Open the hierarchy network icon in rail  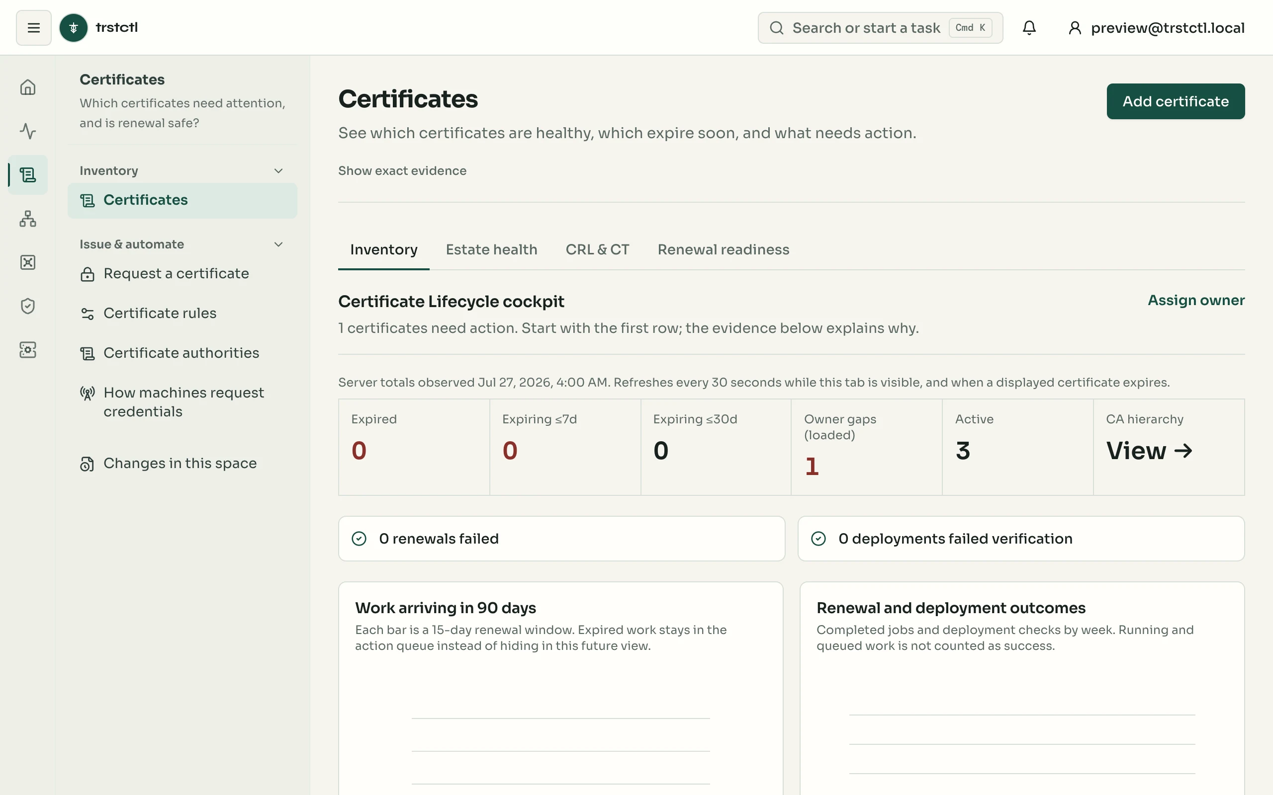coord(28,218)
